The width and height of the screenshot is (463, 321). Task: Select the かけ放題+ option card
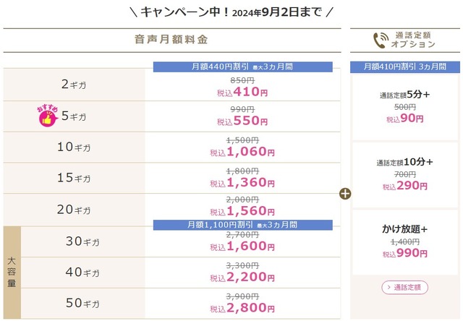click(x=405, y=242)
